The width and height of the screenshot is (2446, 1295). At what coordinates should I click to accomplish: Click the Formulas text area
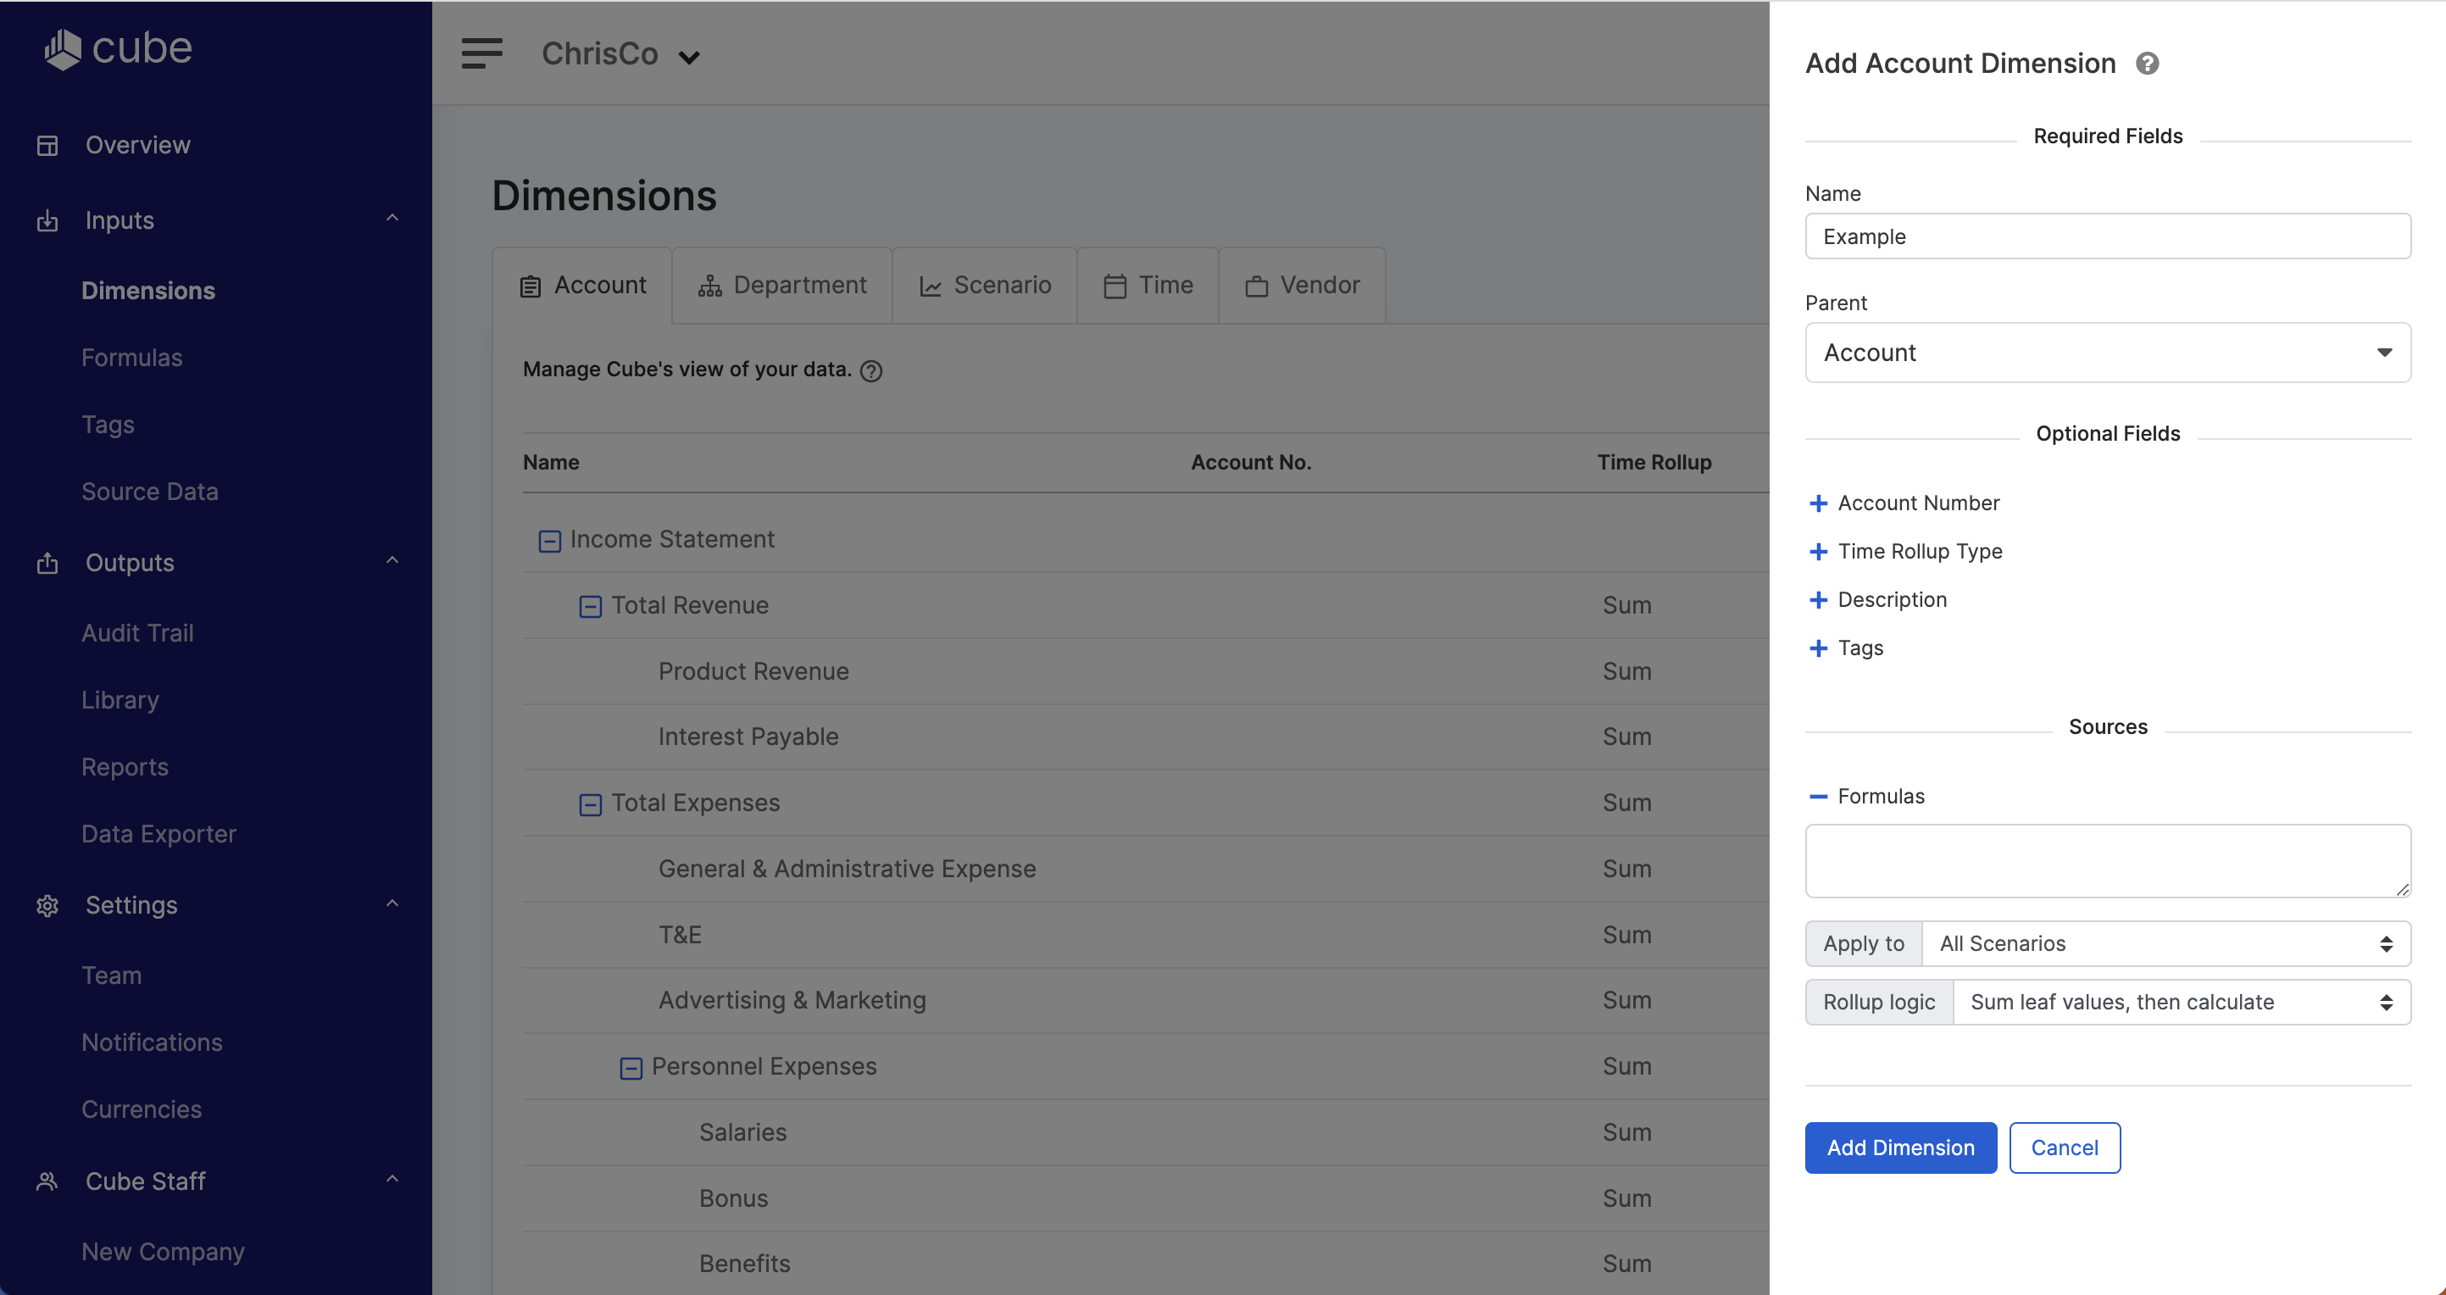point(2107,862)
